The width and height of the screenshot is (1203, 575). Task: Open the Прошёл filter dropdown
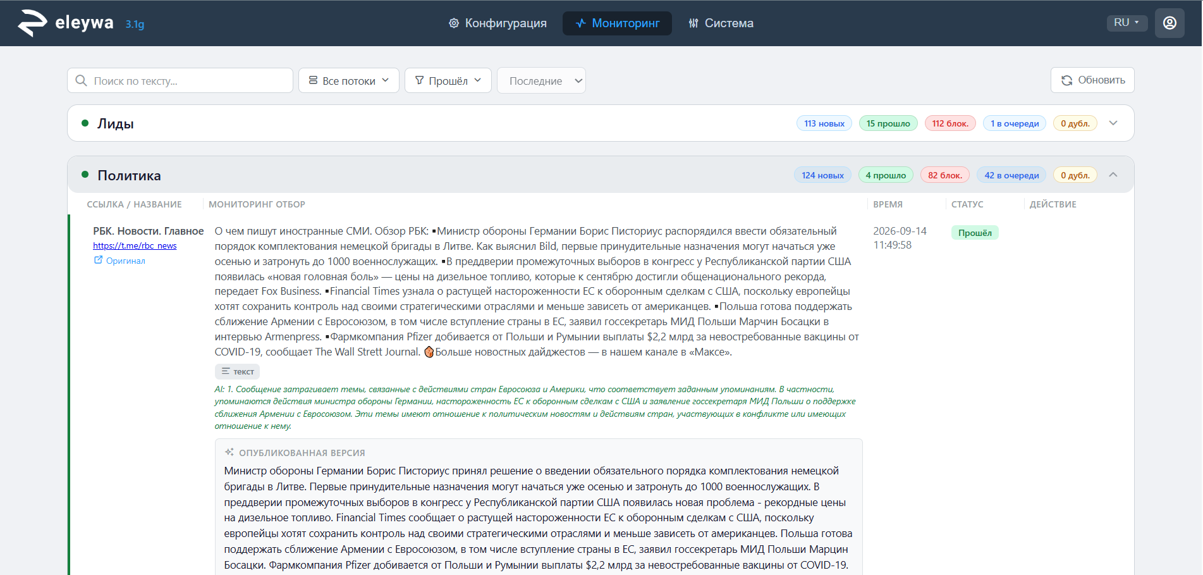click(448, 80)
